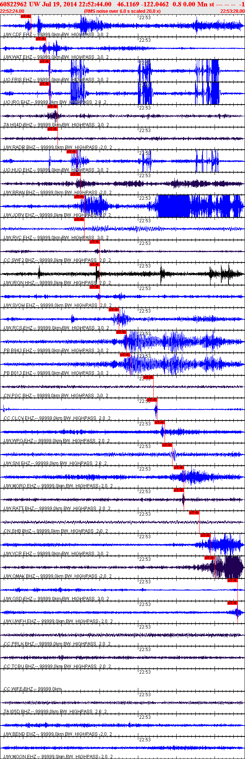This screenshot has width=245, height=759.
Task: Click red pick marker on UW.UWFH trace
Action: [232, 603]
